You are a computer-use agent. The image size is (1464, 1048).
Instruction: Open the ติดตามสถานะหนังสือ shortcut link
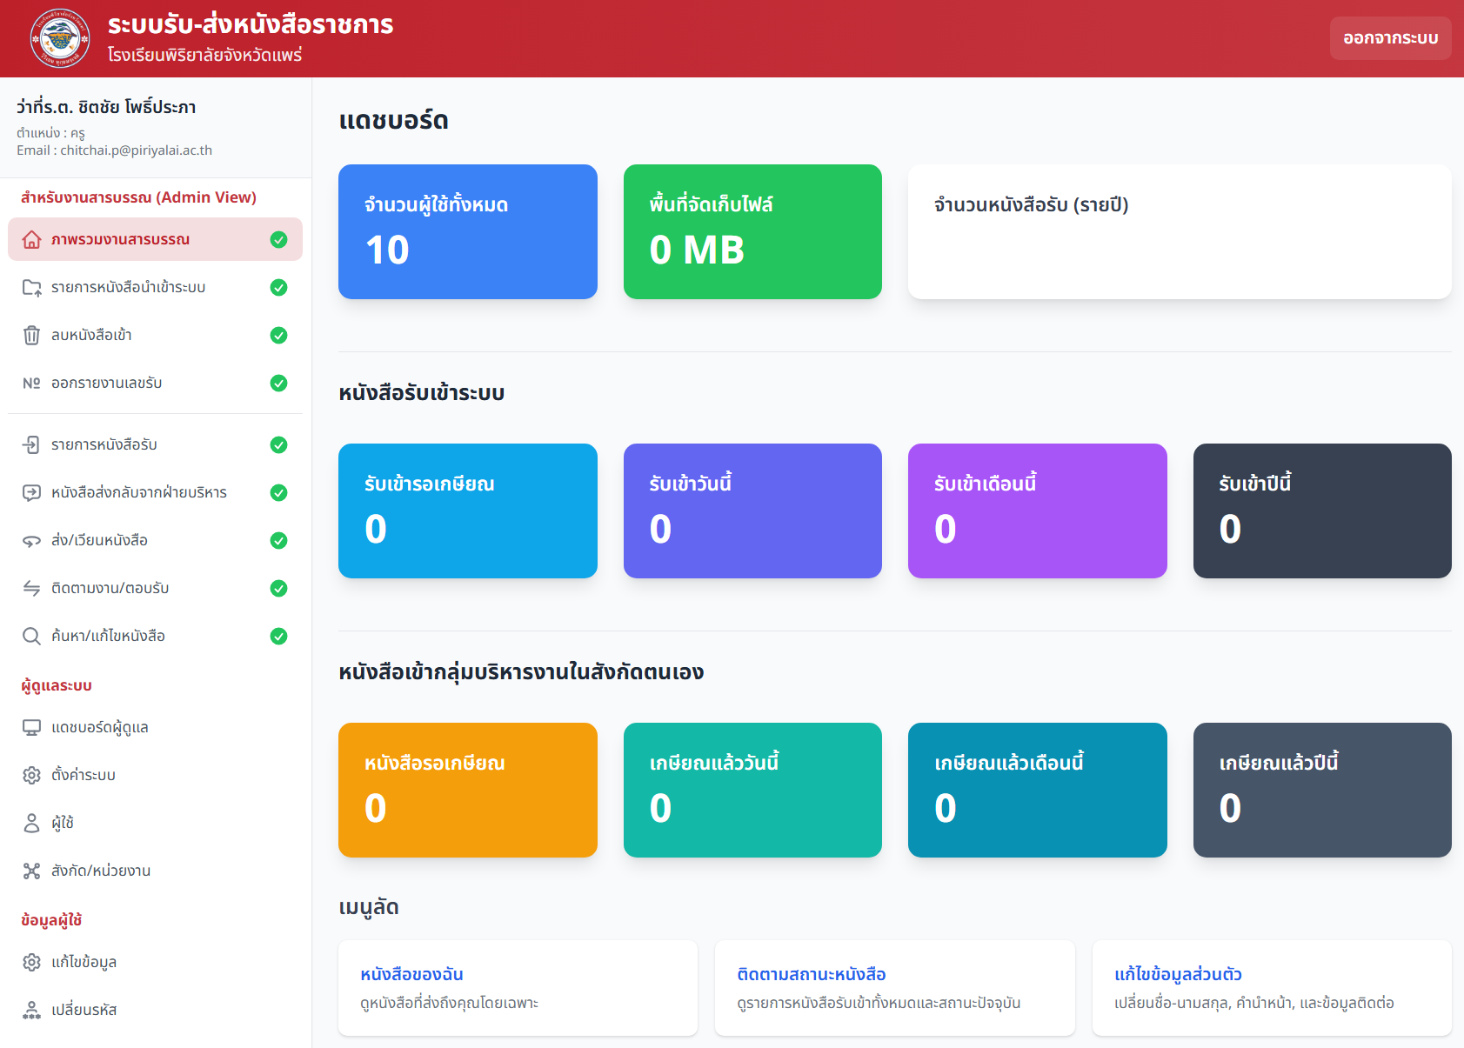[811, 974]
